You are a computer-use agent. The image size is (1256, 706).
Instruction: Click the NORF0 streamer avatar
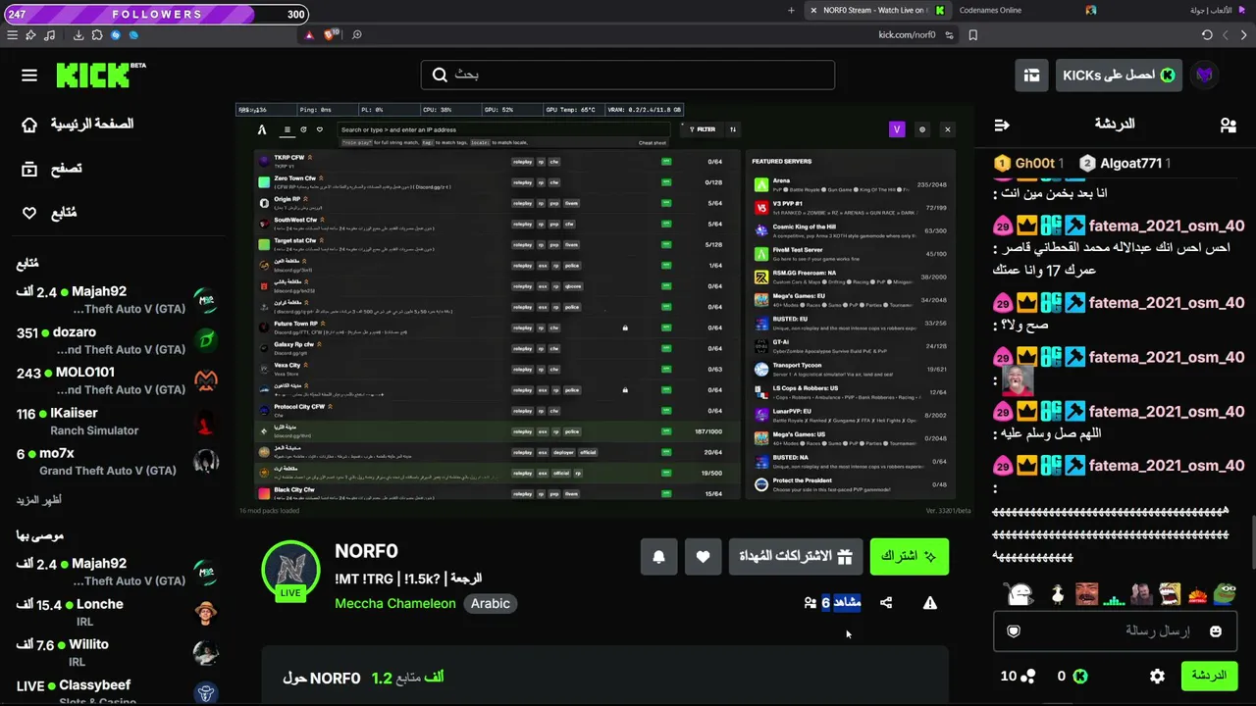click(290, 568)
